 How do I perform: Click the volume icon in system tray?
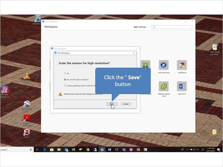click(198, 150)
